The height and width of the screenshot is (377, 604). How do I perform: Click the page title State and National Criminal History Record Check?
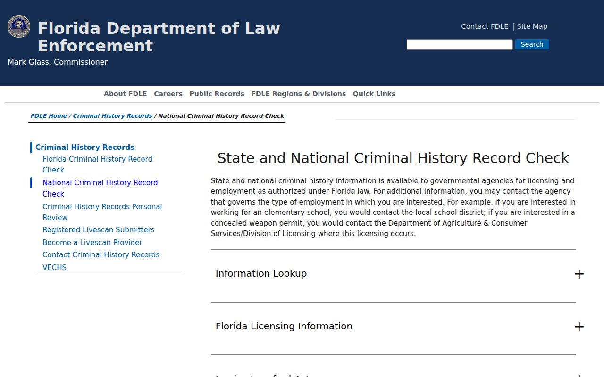393,158
